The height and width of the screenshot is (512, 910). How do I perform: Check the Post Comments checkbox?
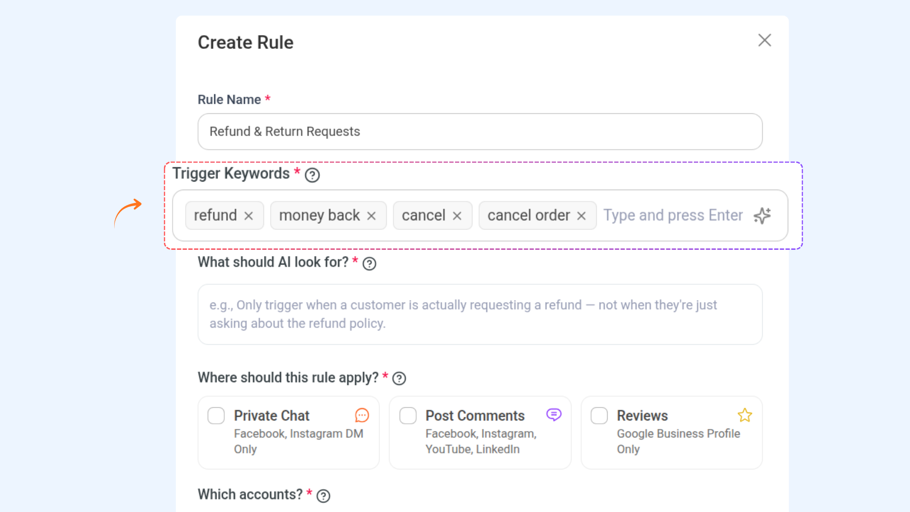tap(408, 416)
